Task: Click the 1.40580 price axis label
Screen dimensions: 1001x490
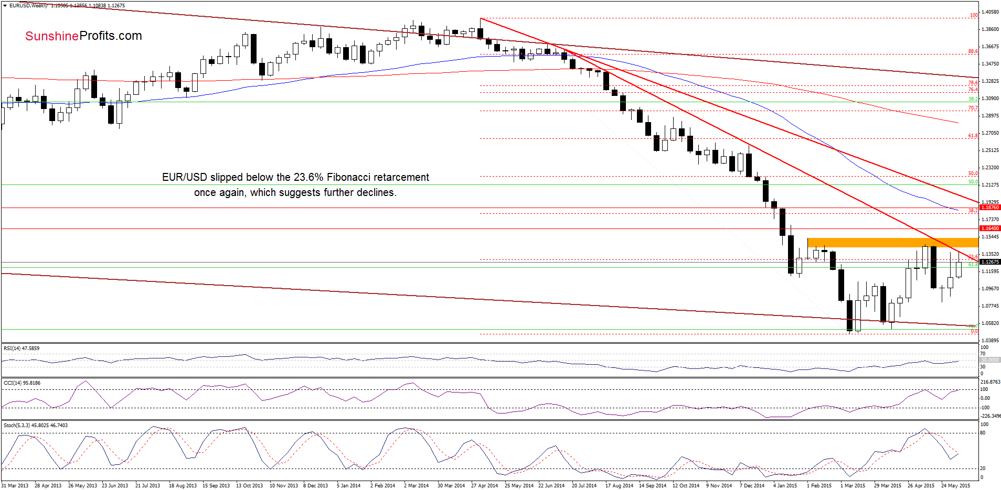Action: point(990,12)
